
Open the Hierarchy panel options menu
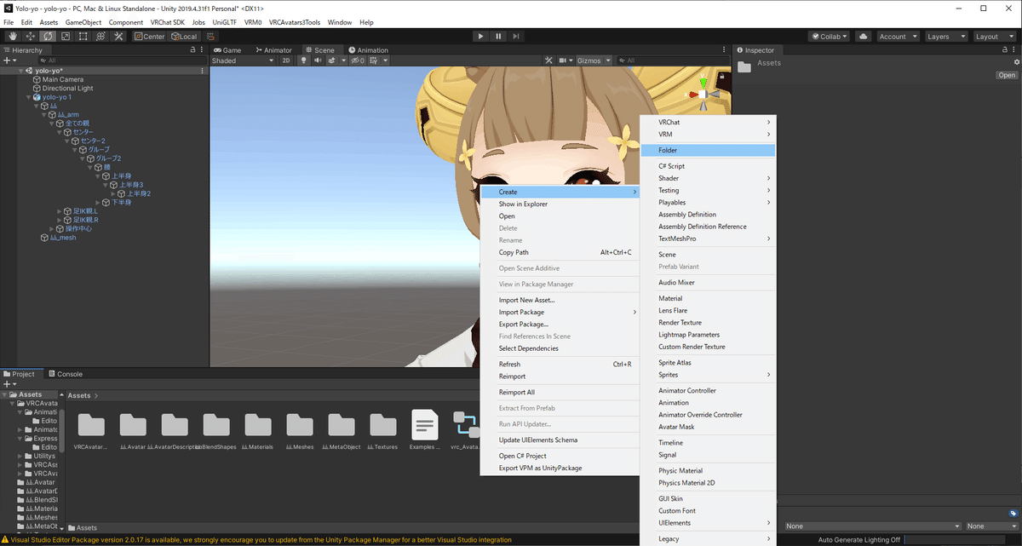tap(202, 50)
